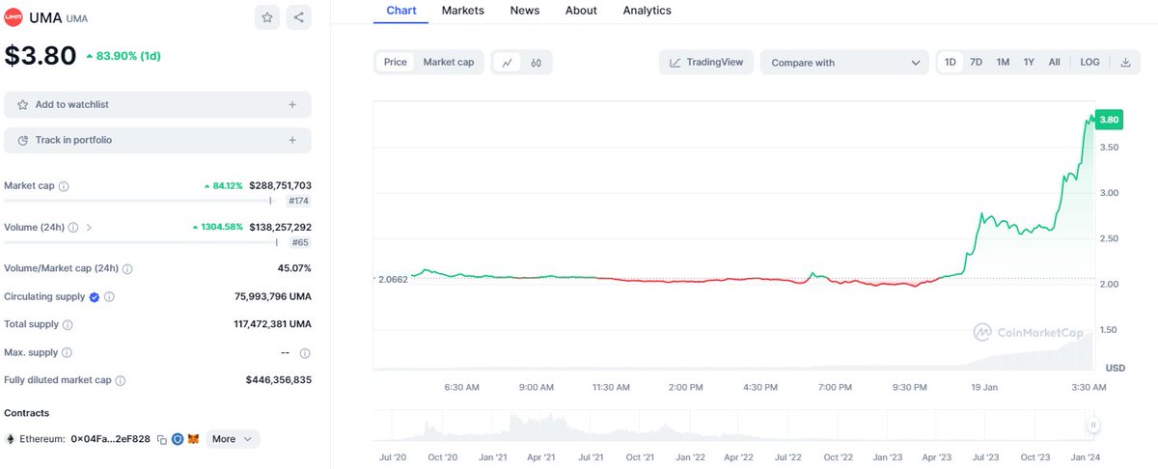This screenshot has height=469, width=1158.
Task: Open Volume/Market cap (24h) info icon
Action: [x=127, y=268]
